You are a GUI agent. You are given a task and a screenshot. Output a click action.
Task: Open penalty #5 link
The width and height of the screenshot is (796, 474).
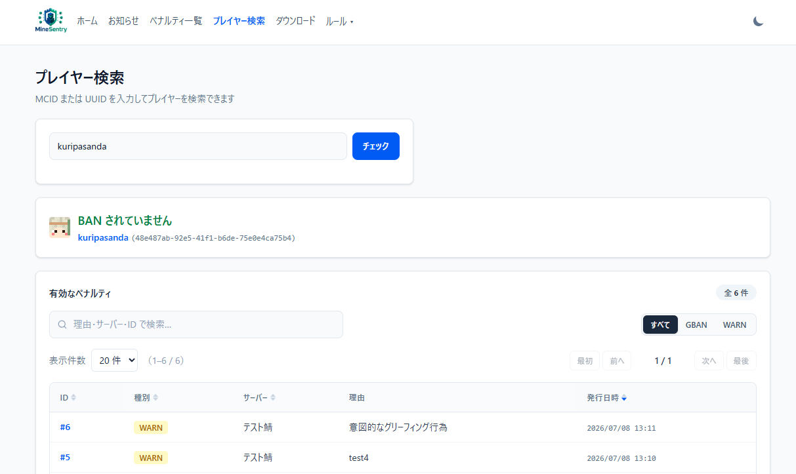coord(65,458)
